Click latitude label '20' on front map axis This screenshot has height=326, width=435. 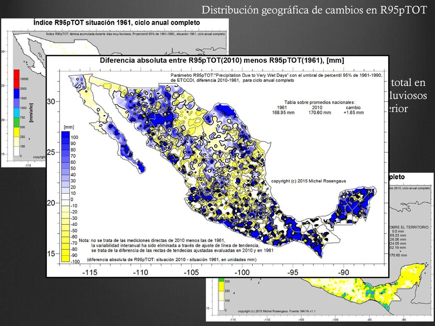coord(51,203)
